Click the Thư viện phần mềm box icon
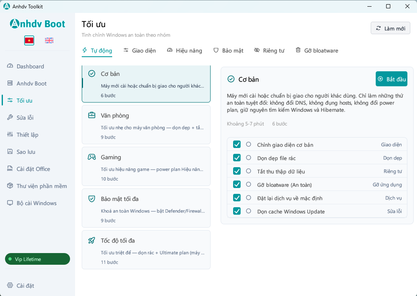 tap(10, 186)
